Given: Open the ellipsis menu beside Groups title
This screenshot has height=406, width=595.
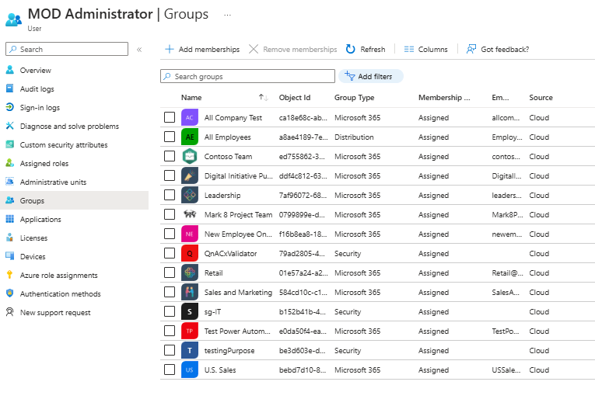Looking at the screenshot, I should point(227,15).
